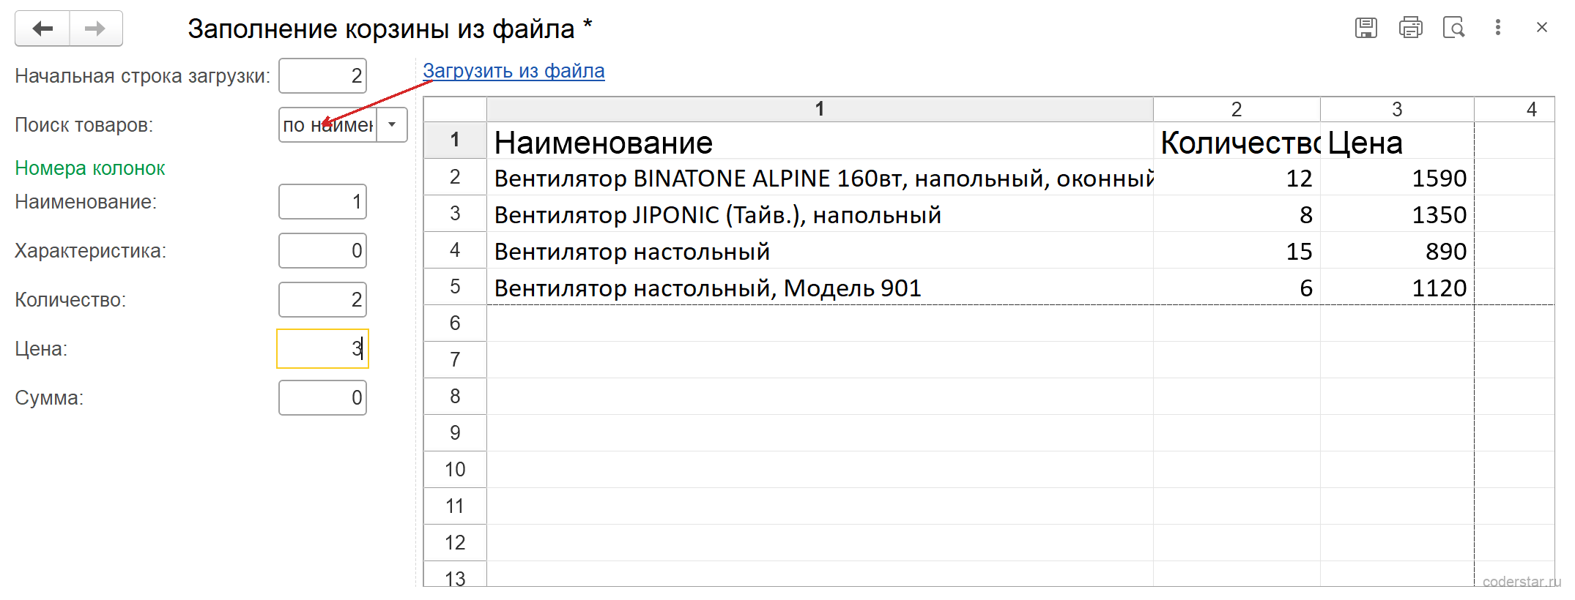The image size is (1575, 600).
Task: Open print preview with the magnifier page icon
Action: pos(1453,28)
